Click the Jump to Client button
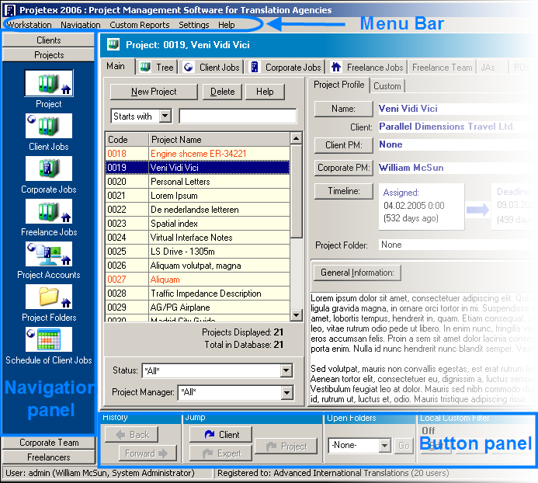The height and width of the screenshot is (483, 538). coord(221,435)
